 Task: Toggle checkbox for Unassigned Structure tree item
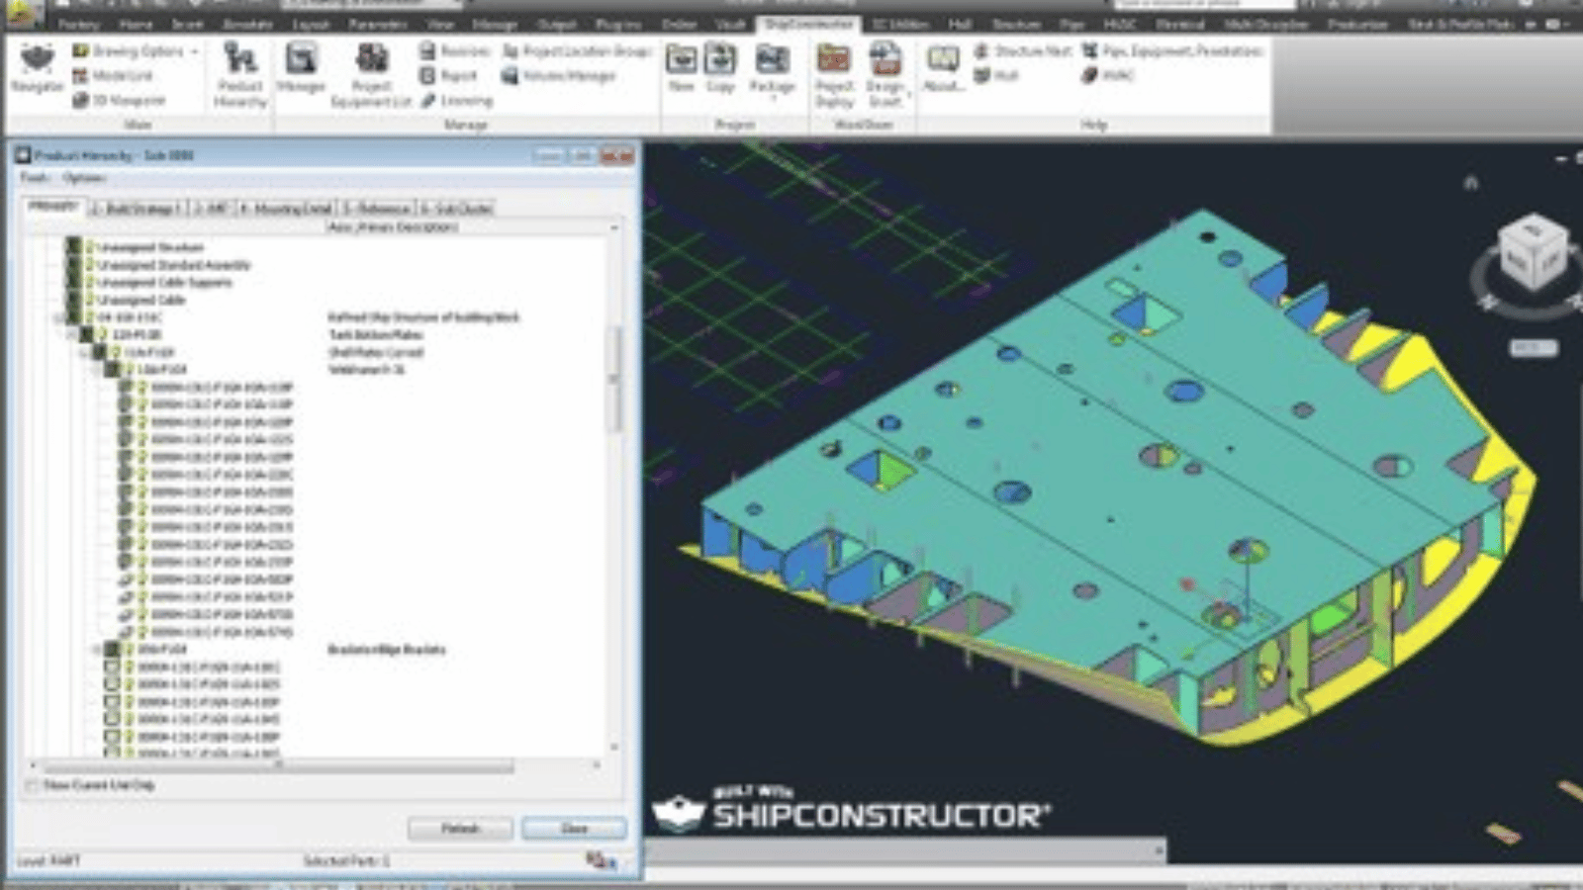pyautogui.click(x=73, y=247)
